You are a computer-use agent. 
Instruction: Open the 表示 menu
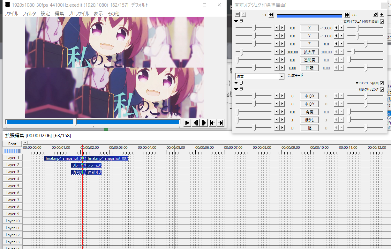coord(98,13)
